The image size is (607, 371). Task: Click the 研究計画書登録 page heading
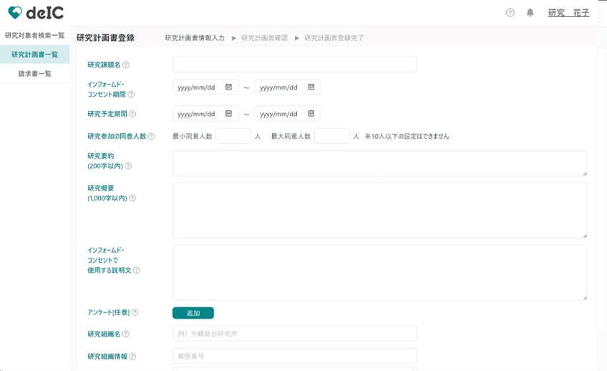pos(105,37)
